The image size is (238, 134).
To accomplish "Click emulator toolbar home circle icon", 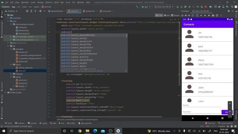I will click(x=205, y=15).
